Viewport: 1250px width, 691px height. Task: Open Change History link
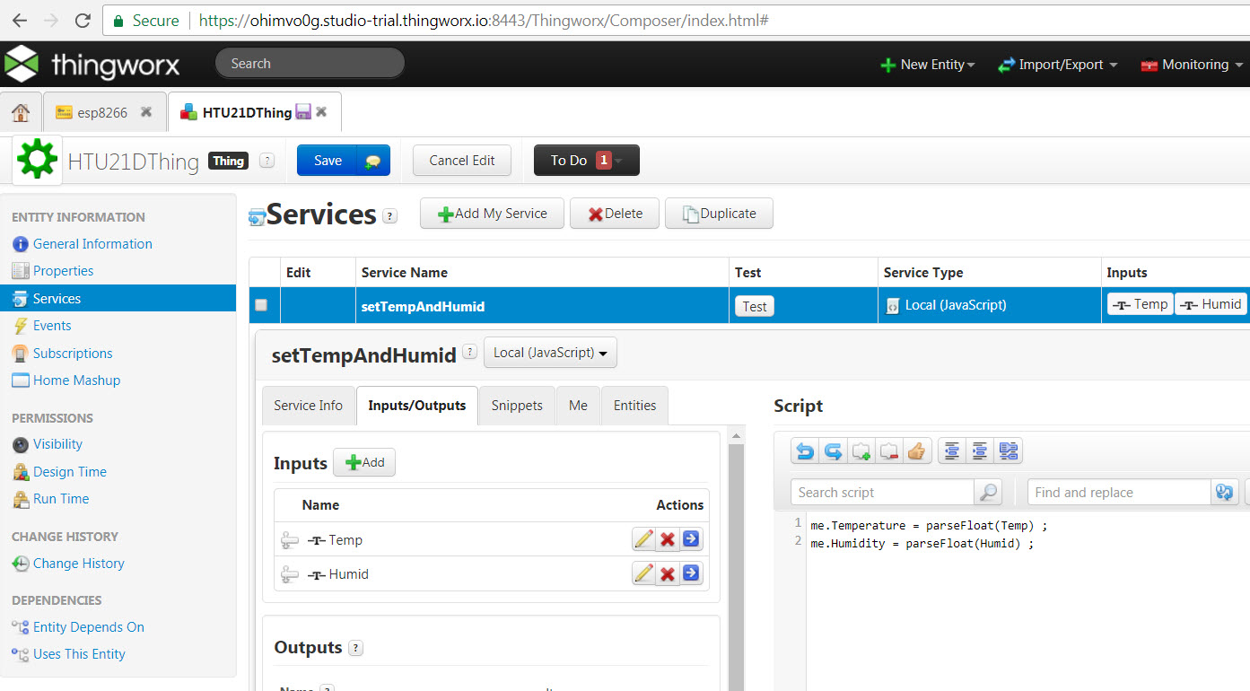point(79,564)
